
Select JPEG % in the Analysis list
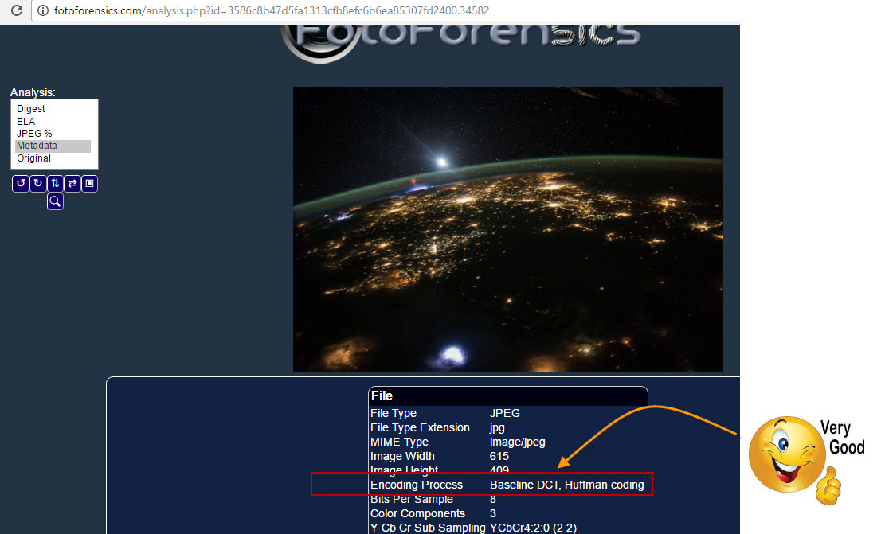(34, 134)
